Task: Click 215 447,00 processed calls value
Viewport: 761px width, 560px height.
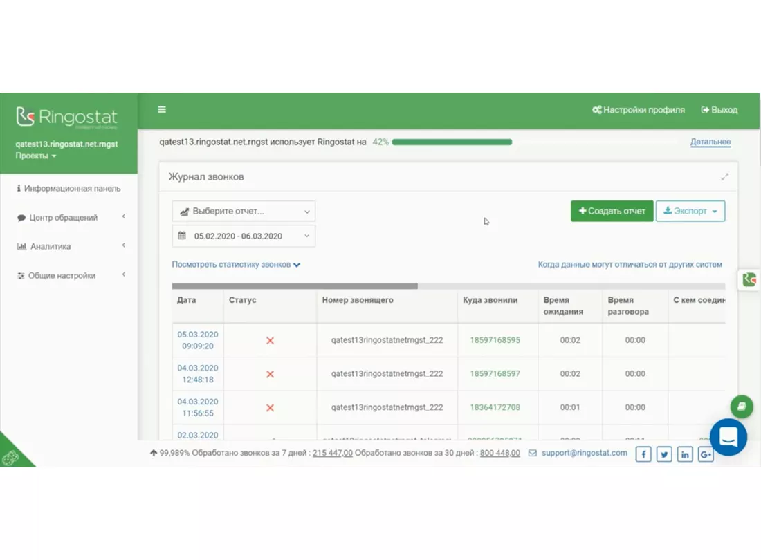Action: coord(333,453)
